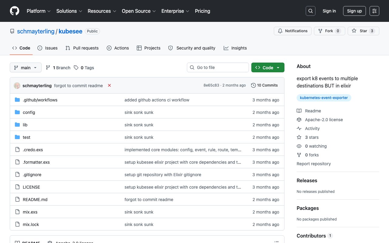Open commit hash 8e65c83
Viewport: 389px width, 243px height.
(x=211, y=85)
